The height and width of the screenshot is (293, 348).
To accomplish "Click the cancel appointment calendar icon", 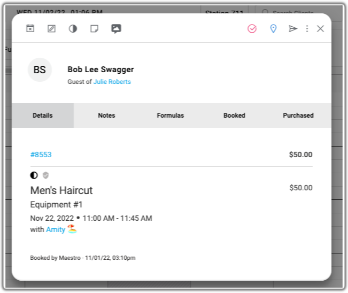I will tap(30, 29).
